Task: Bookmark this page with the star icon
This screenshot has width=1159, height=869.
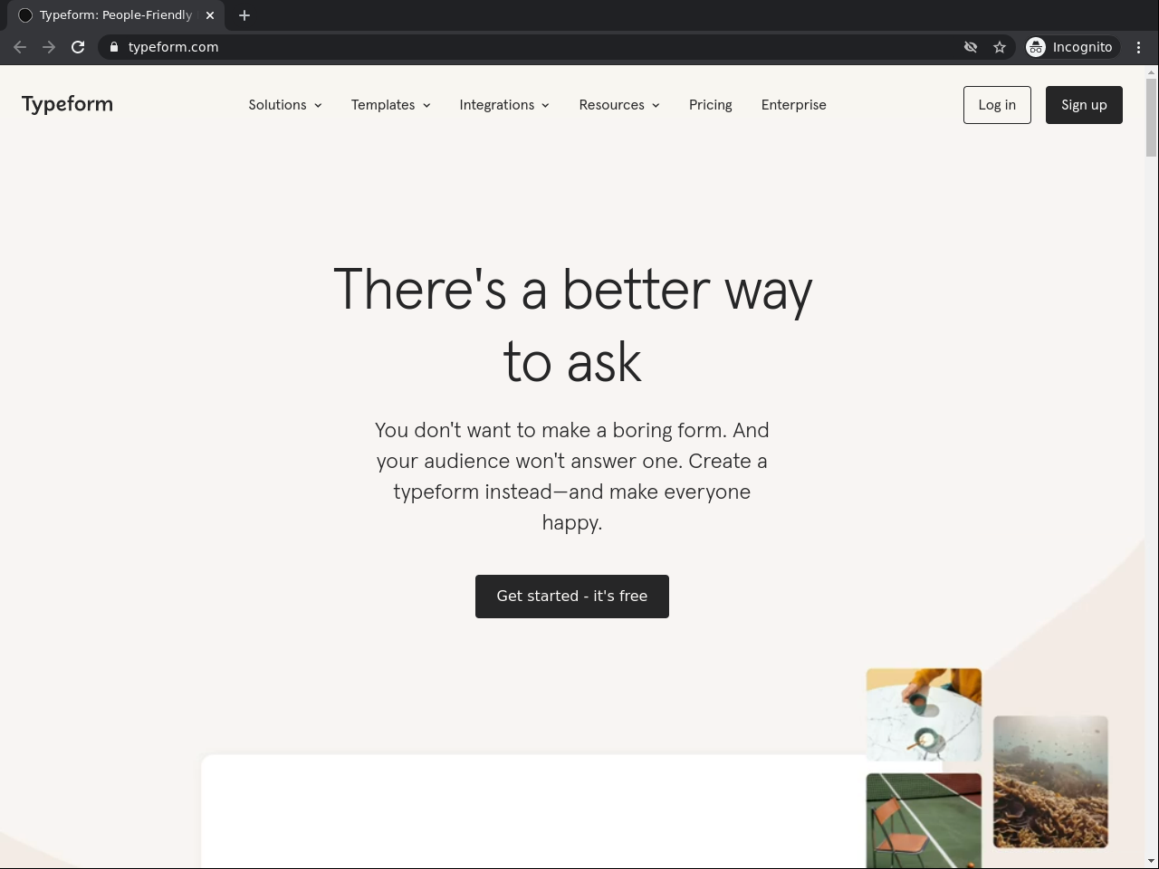Action: 1000,47
